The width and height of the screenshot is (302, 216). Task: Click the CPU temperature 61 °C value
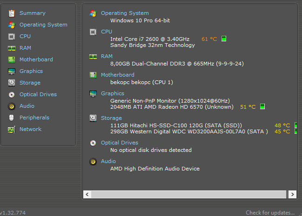coord(209,39)
